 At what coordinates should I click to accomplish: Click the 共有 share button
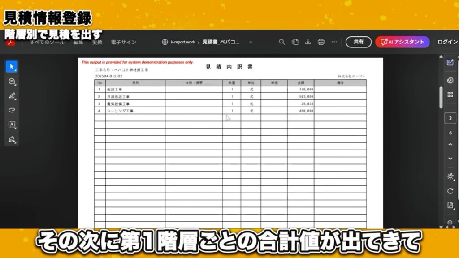[358, 42]
